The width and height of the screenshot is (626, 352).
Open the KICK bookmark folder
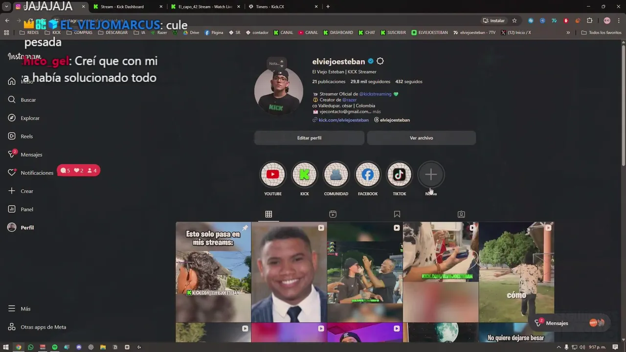52,33
